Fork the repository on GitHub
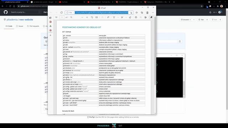The width and height of the screenshot is (228, 128). [x=214, y=20]
